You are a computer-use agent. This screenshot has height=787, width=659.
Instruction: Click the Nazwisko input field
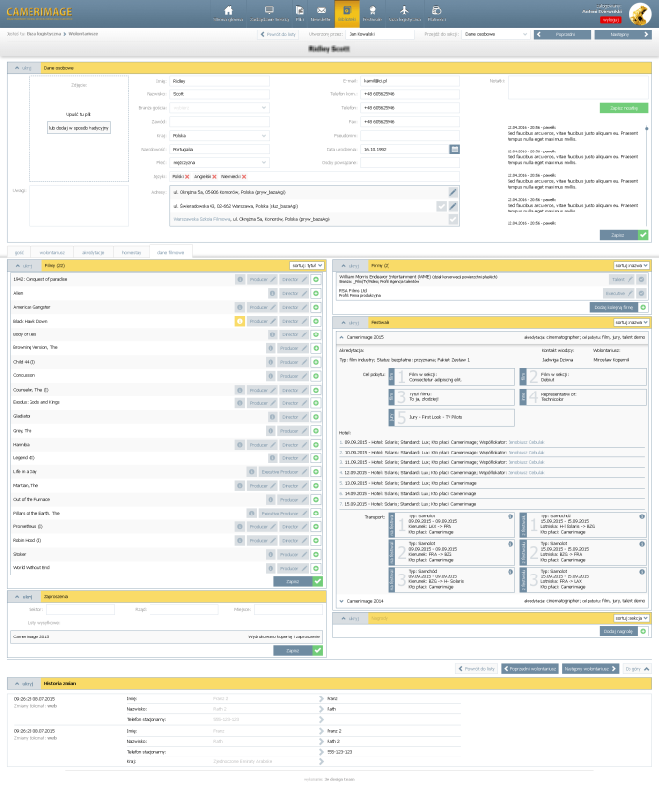click(218, 94)
